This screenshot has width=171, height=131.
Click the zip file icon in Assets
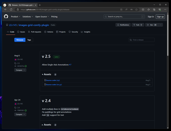(x=45, y=80)
